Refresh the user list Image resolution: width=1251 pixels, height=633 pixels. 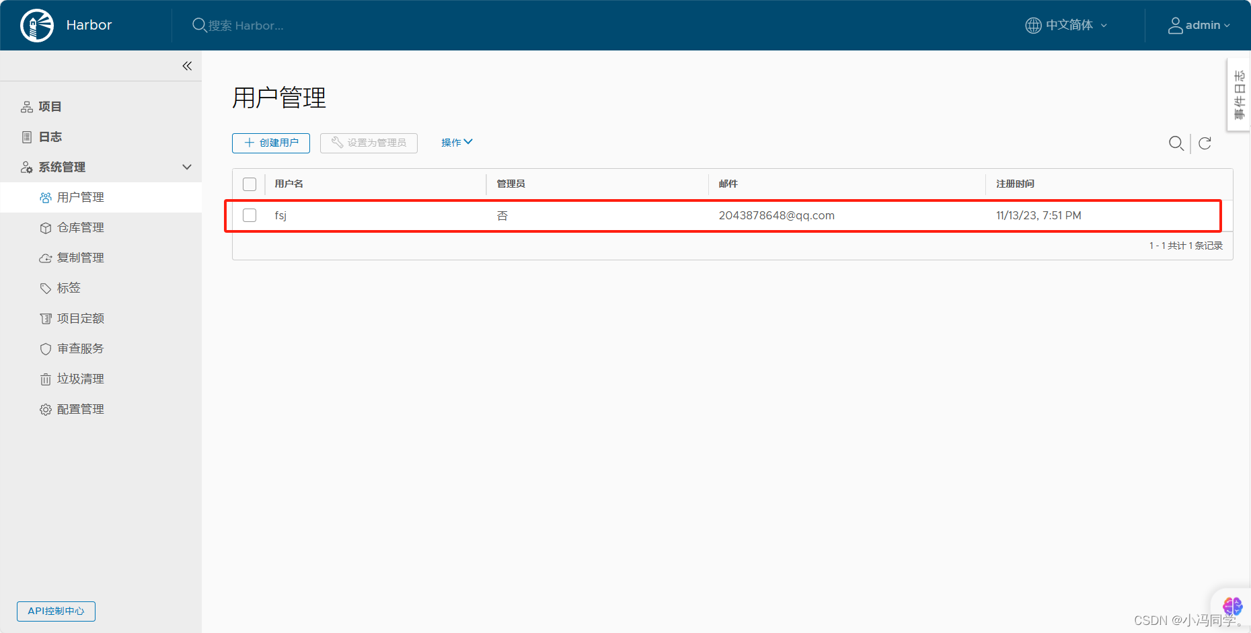tap(1205, 143)
